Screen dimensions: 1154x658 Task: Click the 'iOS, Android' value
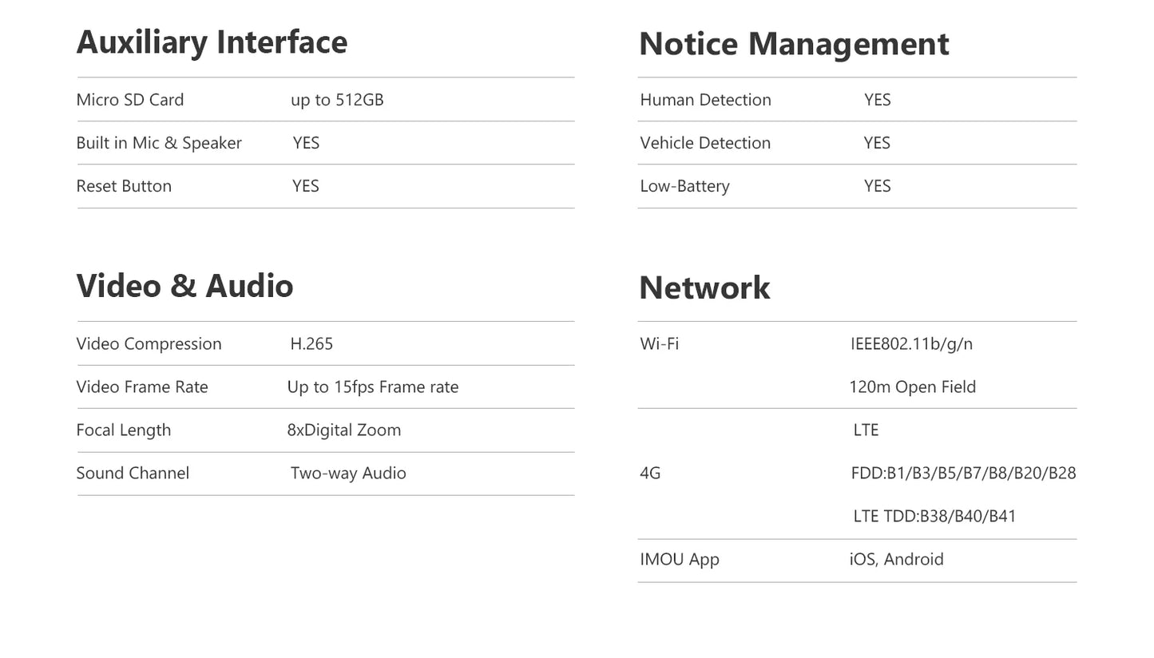896,560
